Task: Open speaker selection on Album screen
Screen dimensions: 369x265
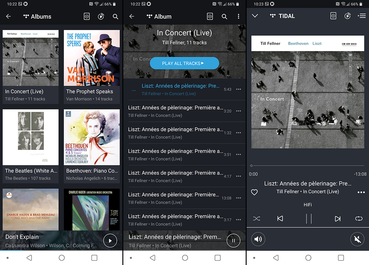Action: click(210, 17)
